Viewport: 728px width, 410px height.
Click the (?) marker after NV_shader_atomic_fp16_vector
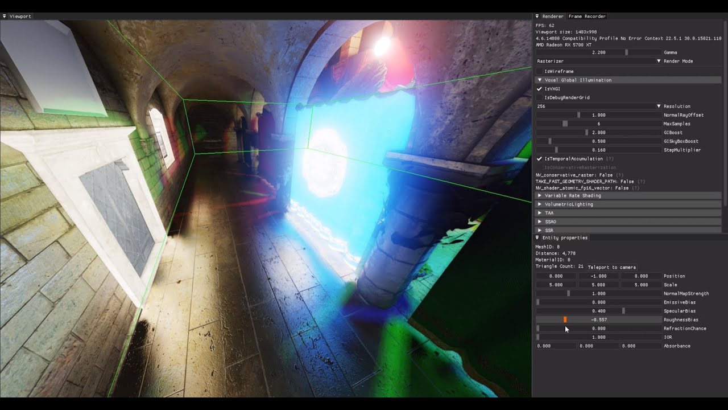click(635, 188)
